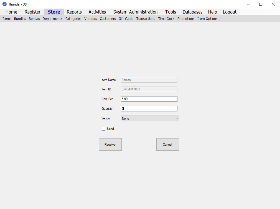Click the Cancel button
280x209 pixels.
(167, 145)
